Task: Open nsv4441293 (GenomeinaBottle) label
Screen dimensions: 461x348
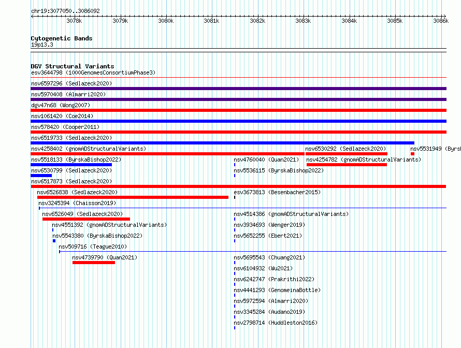Action: pos(277,290)
